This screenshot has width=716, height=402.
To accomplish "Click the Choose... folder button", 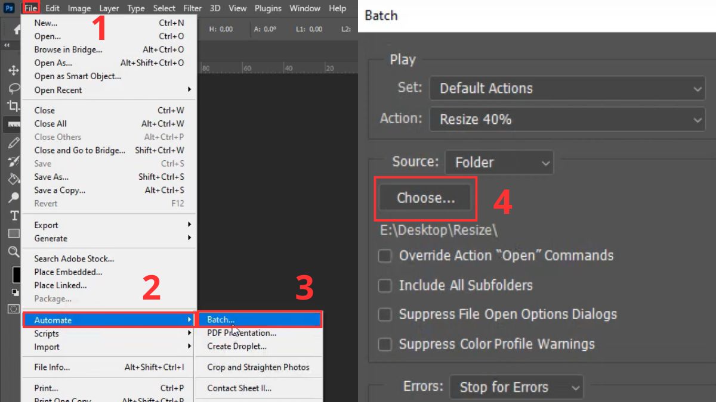I will click(x=425, y=198).
